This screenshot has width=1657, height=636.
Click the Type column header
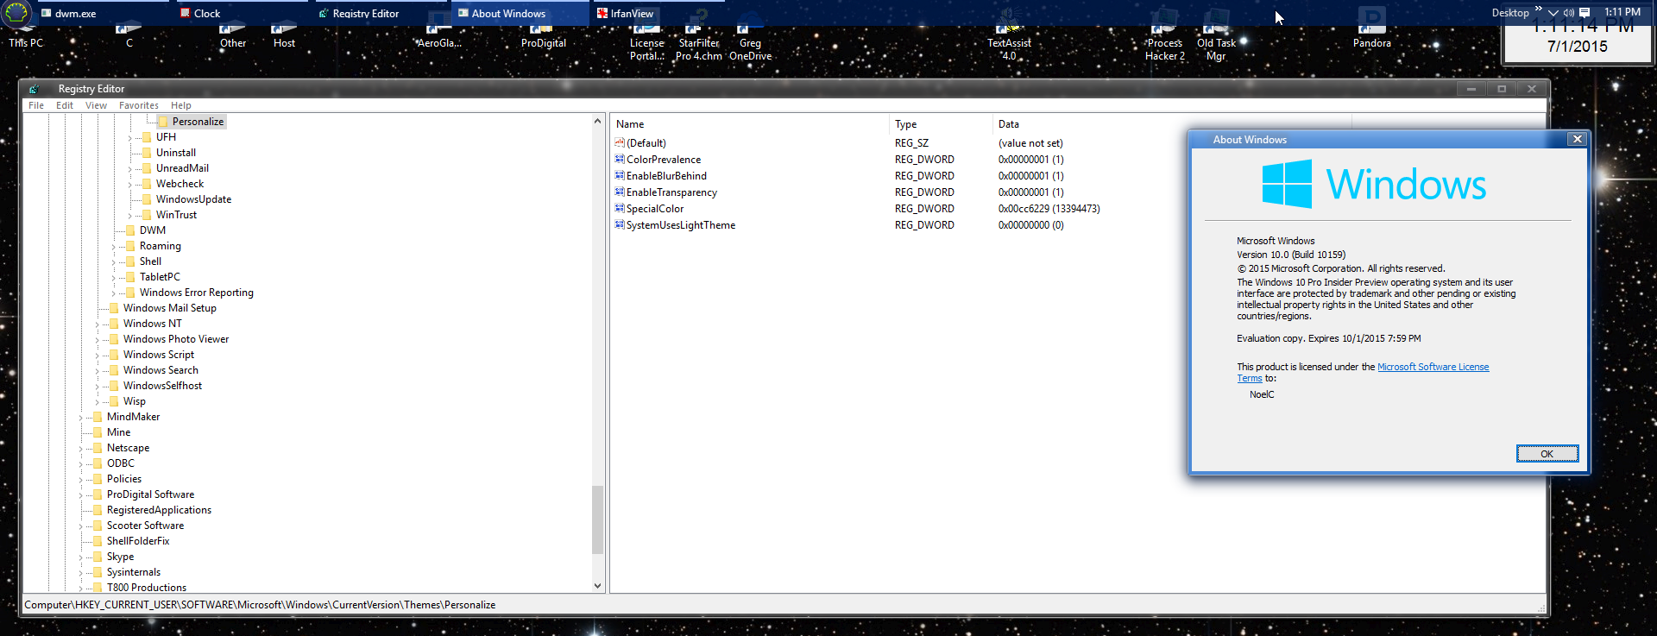[941, 124]
